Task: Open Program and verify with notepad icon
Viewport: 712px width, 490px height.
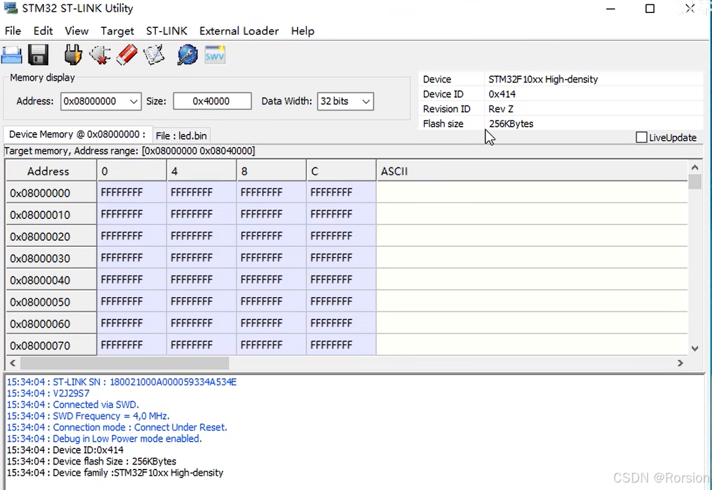Action: tap(153, 55)
